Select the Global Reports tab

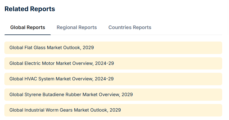click(x=28, y=27)
